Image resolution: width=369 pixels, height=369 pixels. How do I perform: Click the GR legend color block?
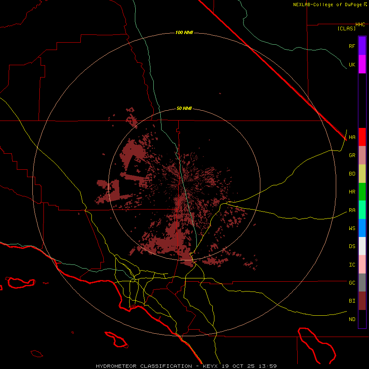(362, 155)
